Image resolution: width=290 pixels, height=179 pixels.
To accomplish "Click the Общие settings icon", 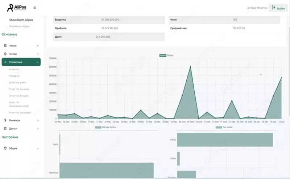I will point(5,148).
